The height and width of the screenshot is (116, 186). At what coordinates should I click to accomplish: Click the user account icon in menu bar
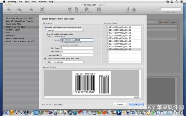pyautogui.click(x=172, y=2)
